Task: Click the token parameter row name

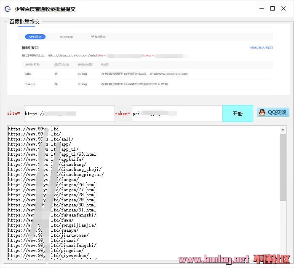Action: pyautogui.click(x=30, y=84)
